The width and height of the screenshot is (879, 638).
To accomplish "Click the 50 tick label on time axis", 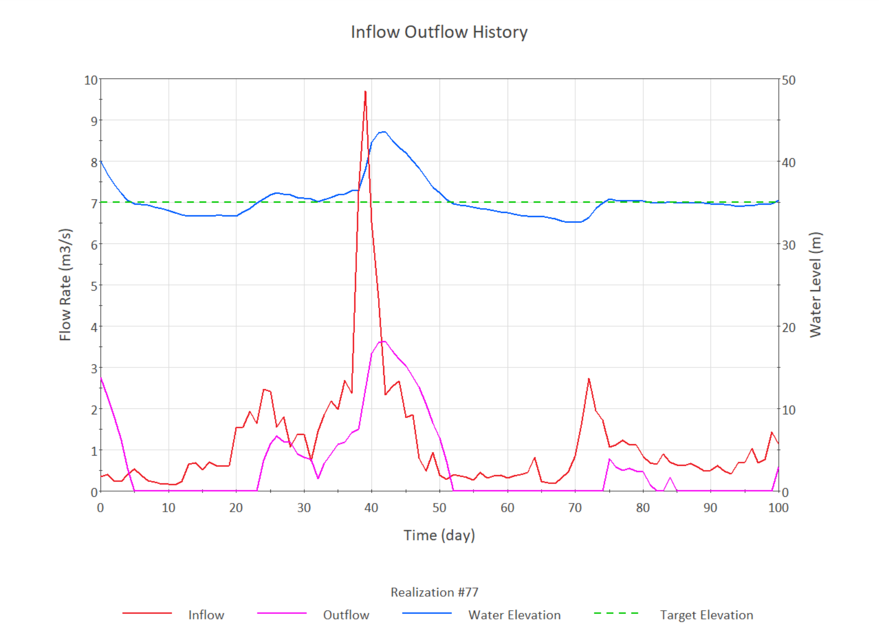I will (x=439, y=508).
